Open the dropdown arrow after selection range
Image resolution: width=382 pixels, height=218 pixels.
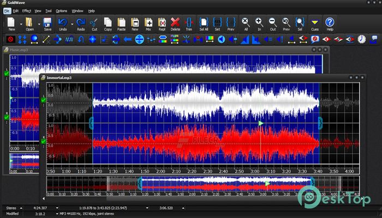[147, 208]
